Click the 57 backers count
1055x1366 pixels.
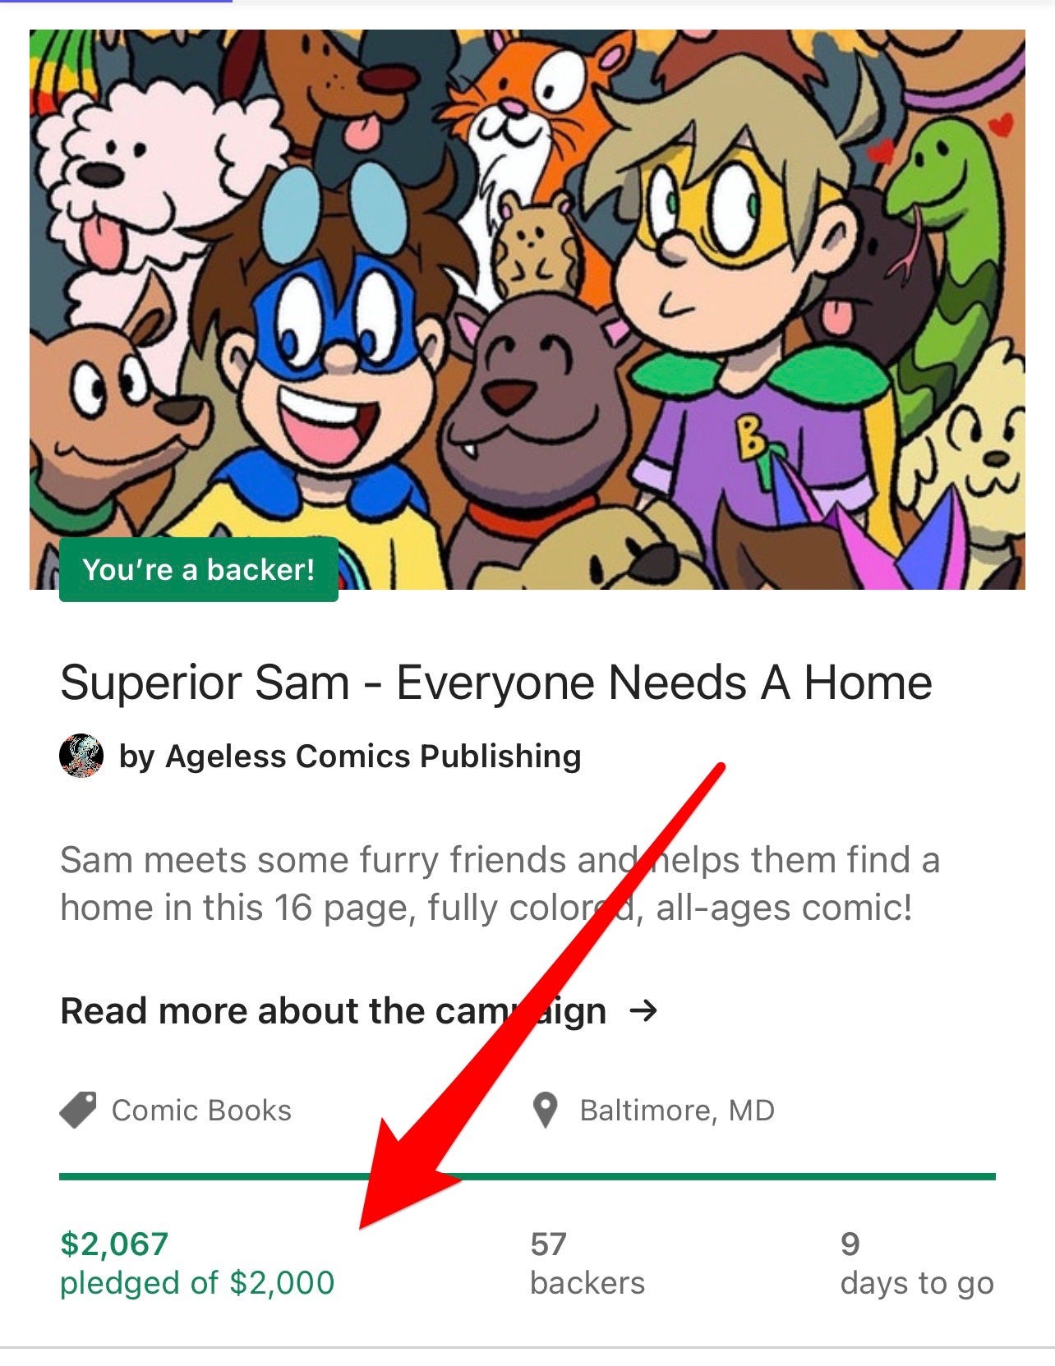pyautogui.click(x=587, y=1263)
